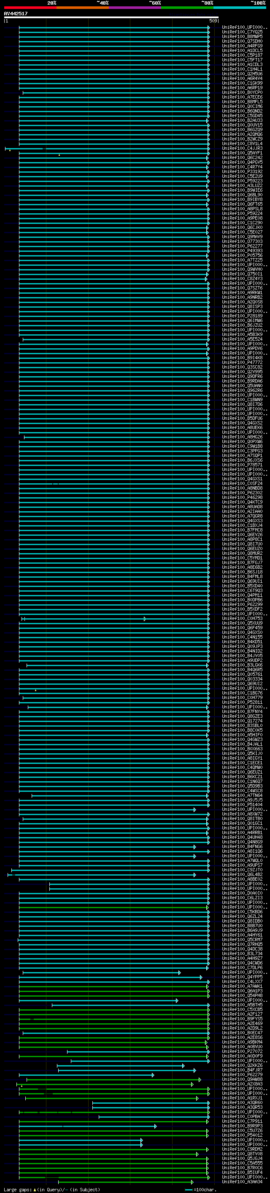Select label UniRef100_A2QMQ6
Viewport: 270px width, 1193px height.
pos(242,134)
